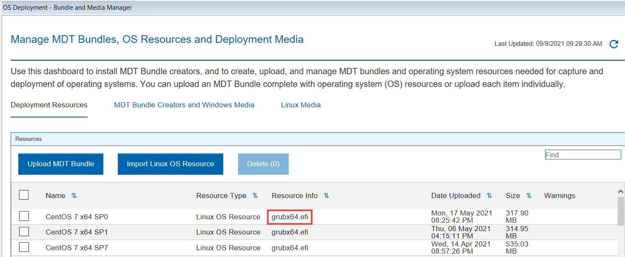Tick the select-all checkbox in table header

24,195
